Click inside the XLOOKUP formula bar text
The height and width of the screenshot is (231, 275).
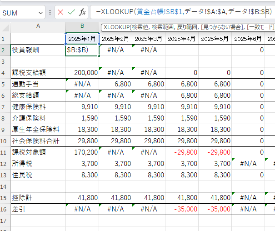tap(182, 12)
